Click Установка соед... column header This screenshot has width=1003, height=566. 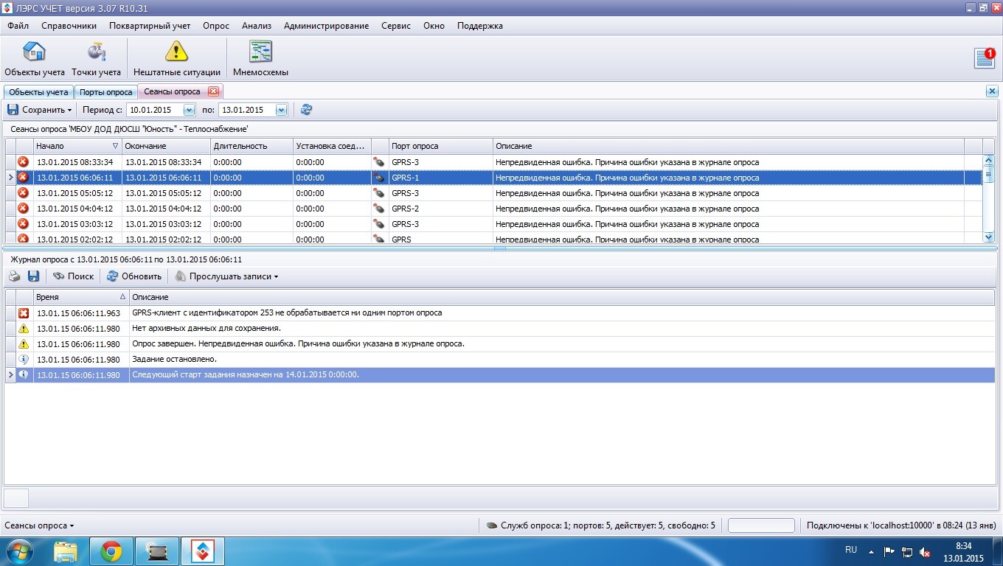point(332,146)
